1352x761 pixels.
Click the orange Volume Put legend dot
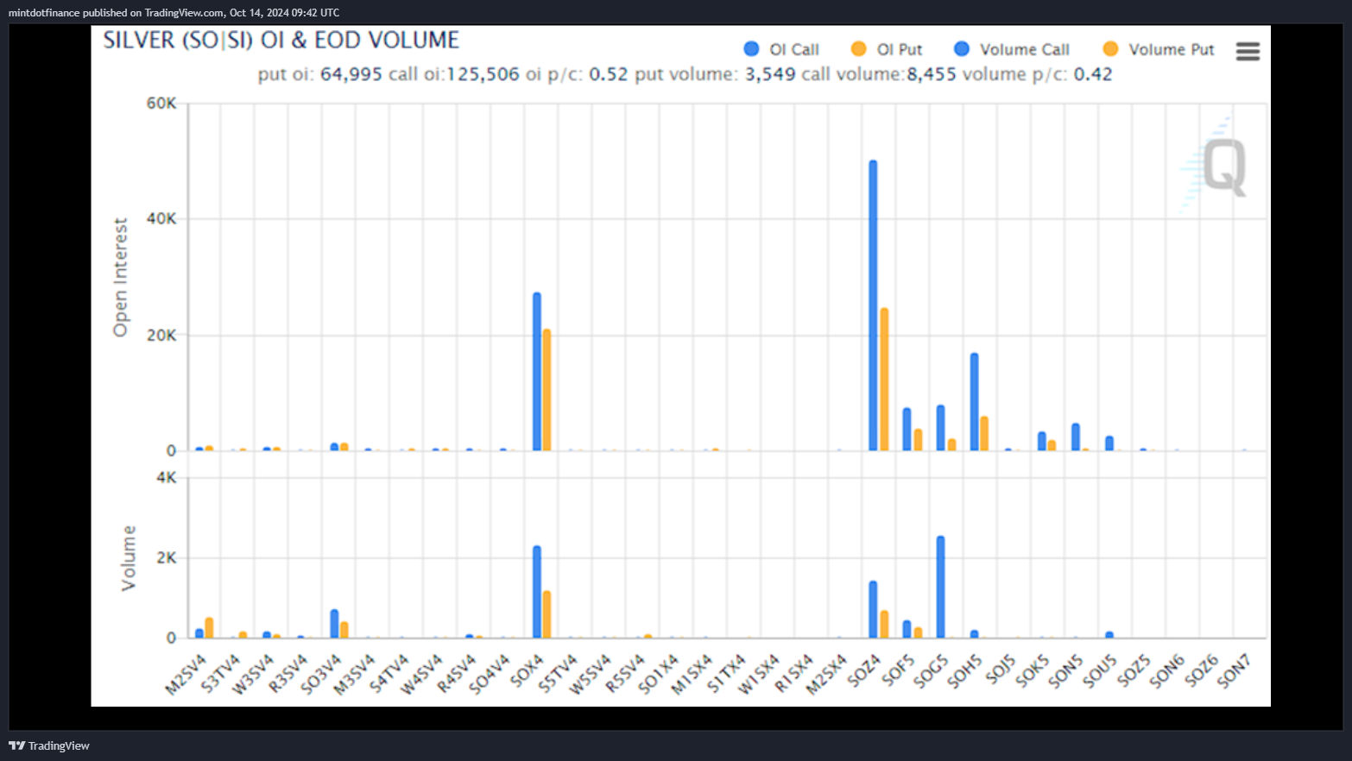[1110, 49]
